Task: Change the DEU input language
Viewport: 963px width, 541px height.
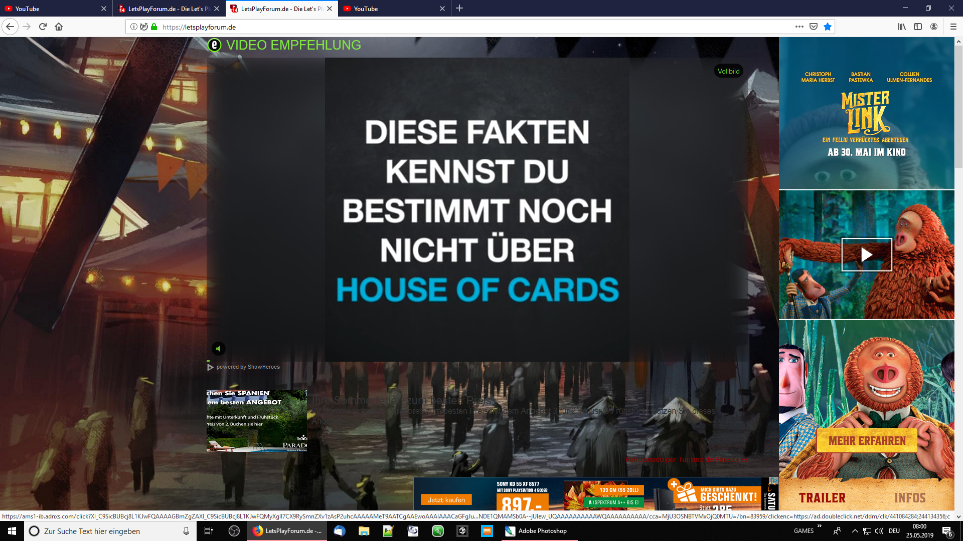Action: [x=894, y=531]
